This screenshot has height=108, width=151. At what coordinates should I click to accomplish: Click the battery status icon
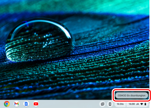point(145,104)
